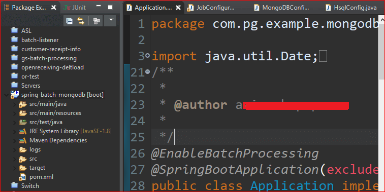Click Maven Dependencies library icon
The image size is (385, 192).
click(x=23, y=140)
